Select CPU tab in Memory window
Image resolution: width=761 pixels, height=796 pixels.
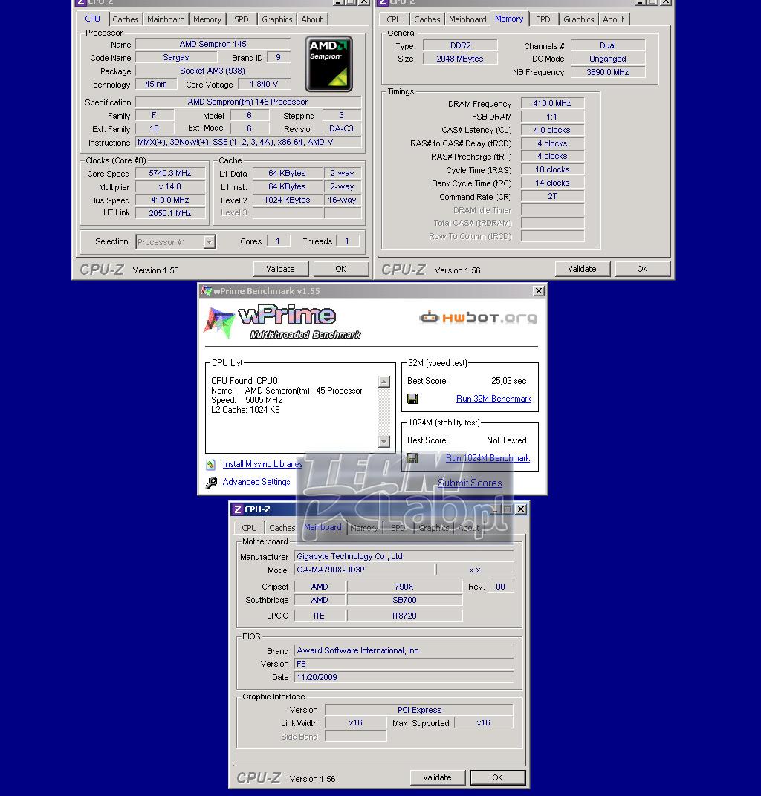click(394, 19)
